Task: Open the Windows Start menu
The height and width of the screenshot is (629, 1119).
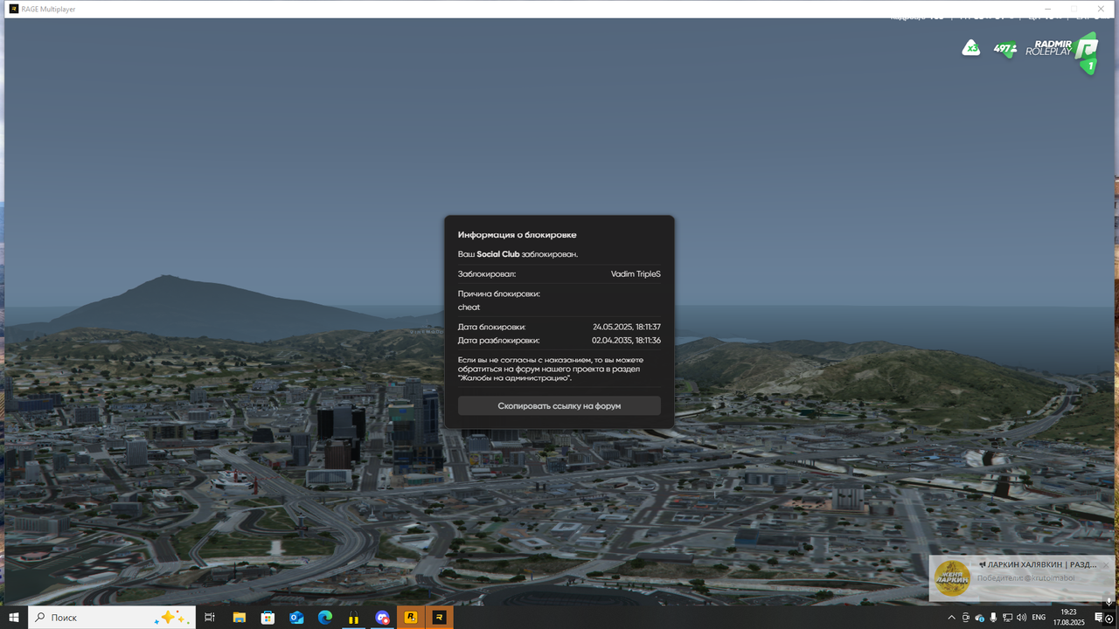Action: (x=14, y=617)
